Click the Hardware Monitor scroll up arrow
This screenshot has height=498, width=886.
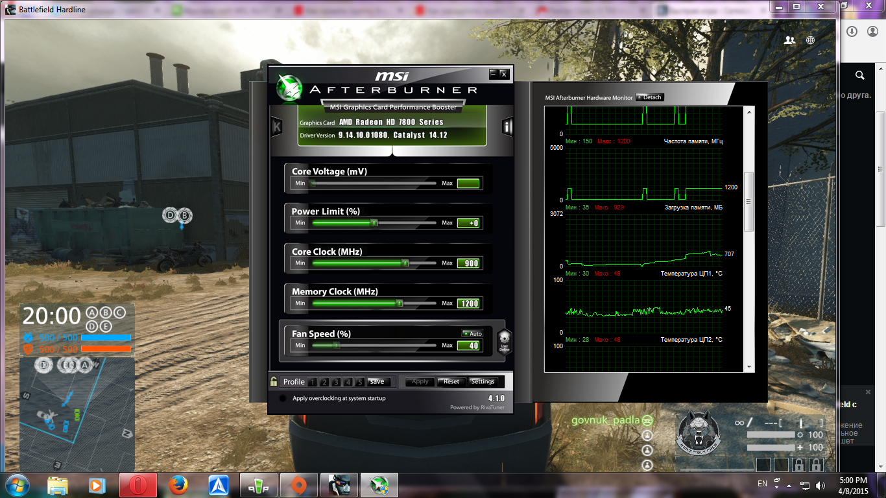[749, 112]
